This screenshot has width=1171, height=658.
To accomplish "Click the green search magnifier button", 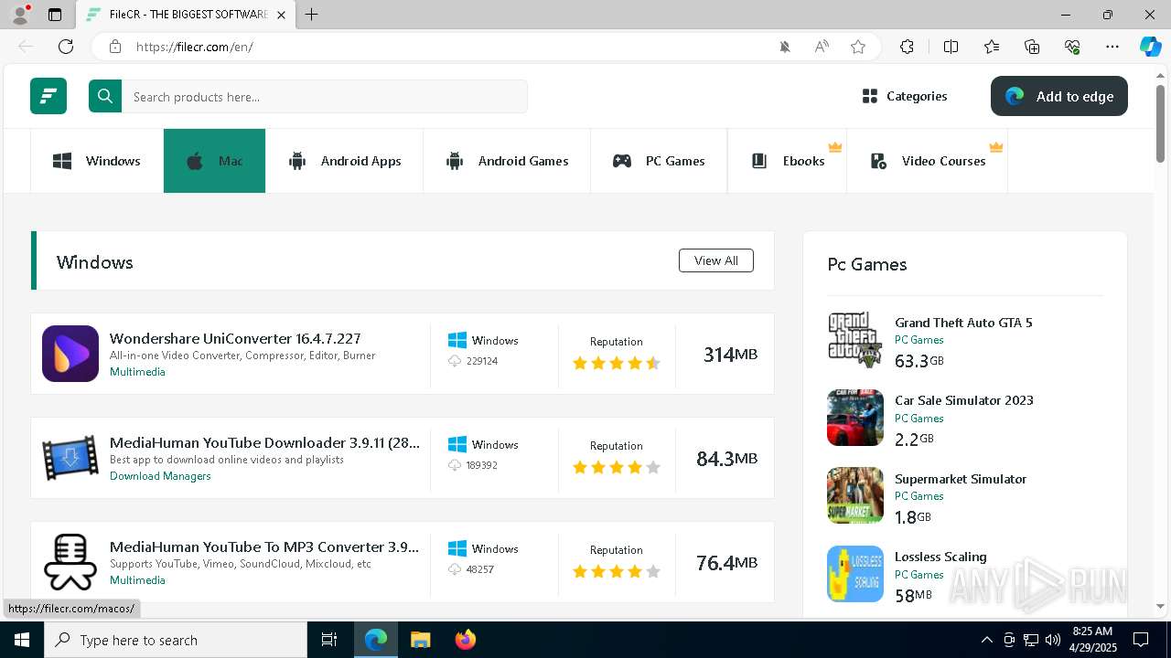I will click(105, 96).
